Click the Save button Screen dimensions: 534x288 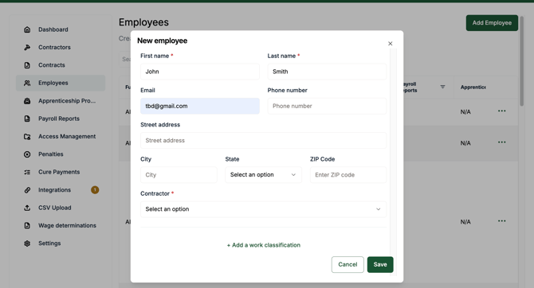coord(380,265)
